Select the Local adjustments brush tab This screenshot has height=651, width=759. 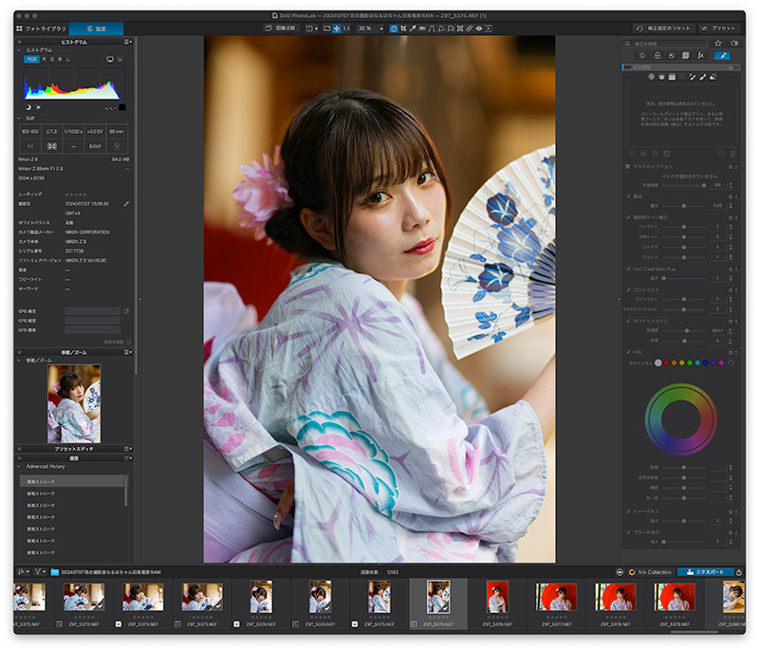[x=722, y=56]
